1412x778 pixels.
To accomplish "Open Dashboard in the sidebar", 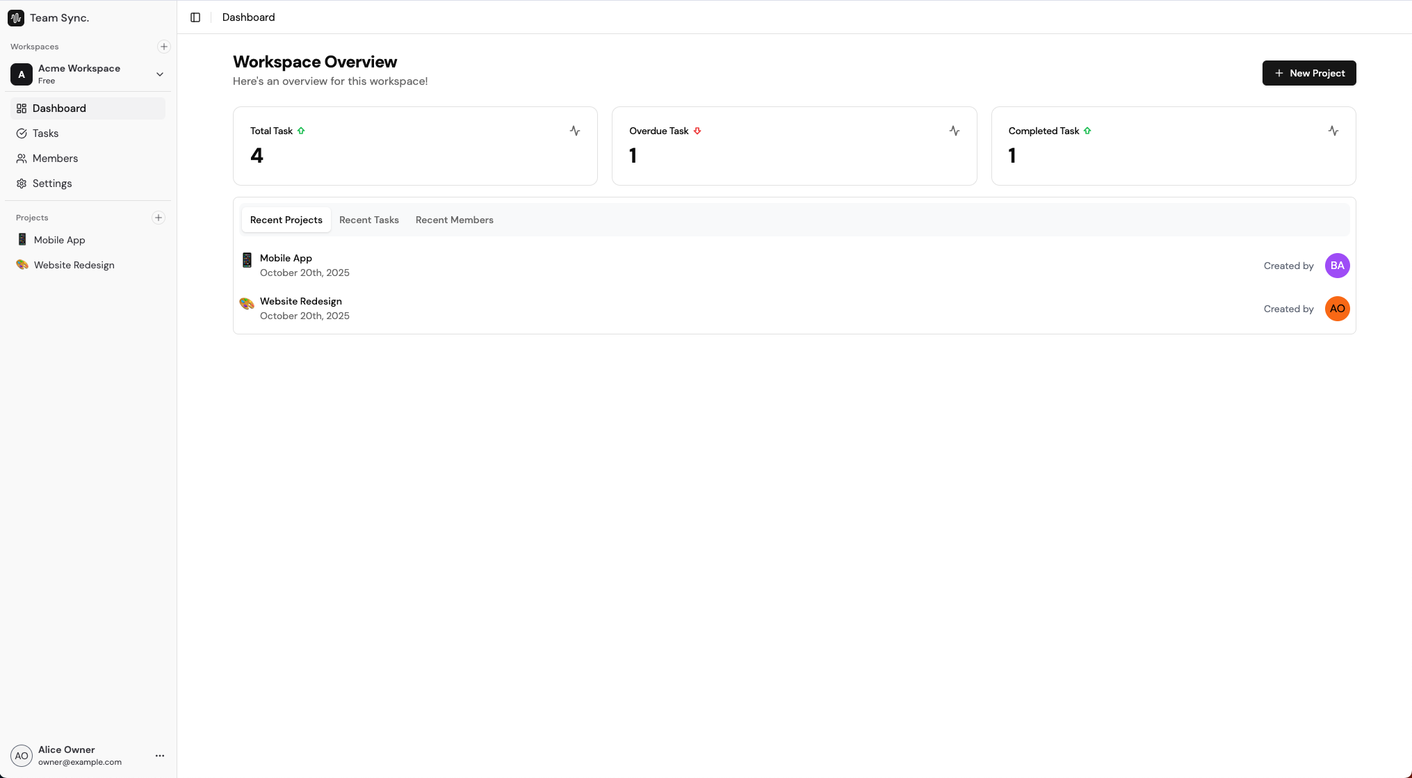I will pos(59,108).
